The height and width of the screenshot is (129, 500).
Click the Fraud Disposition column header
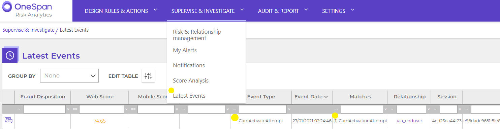[x=43, y=97]
